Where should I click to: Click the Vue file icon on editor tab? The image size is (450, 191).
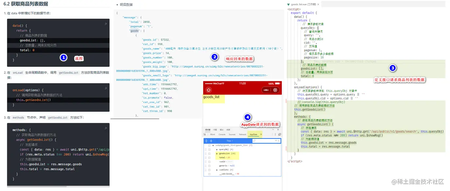[x=288, y=5]
